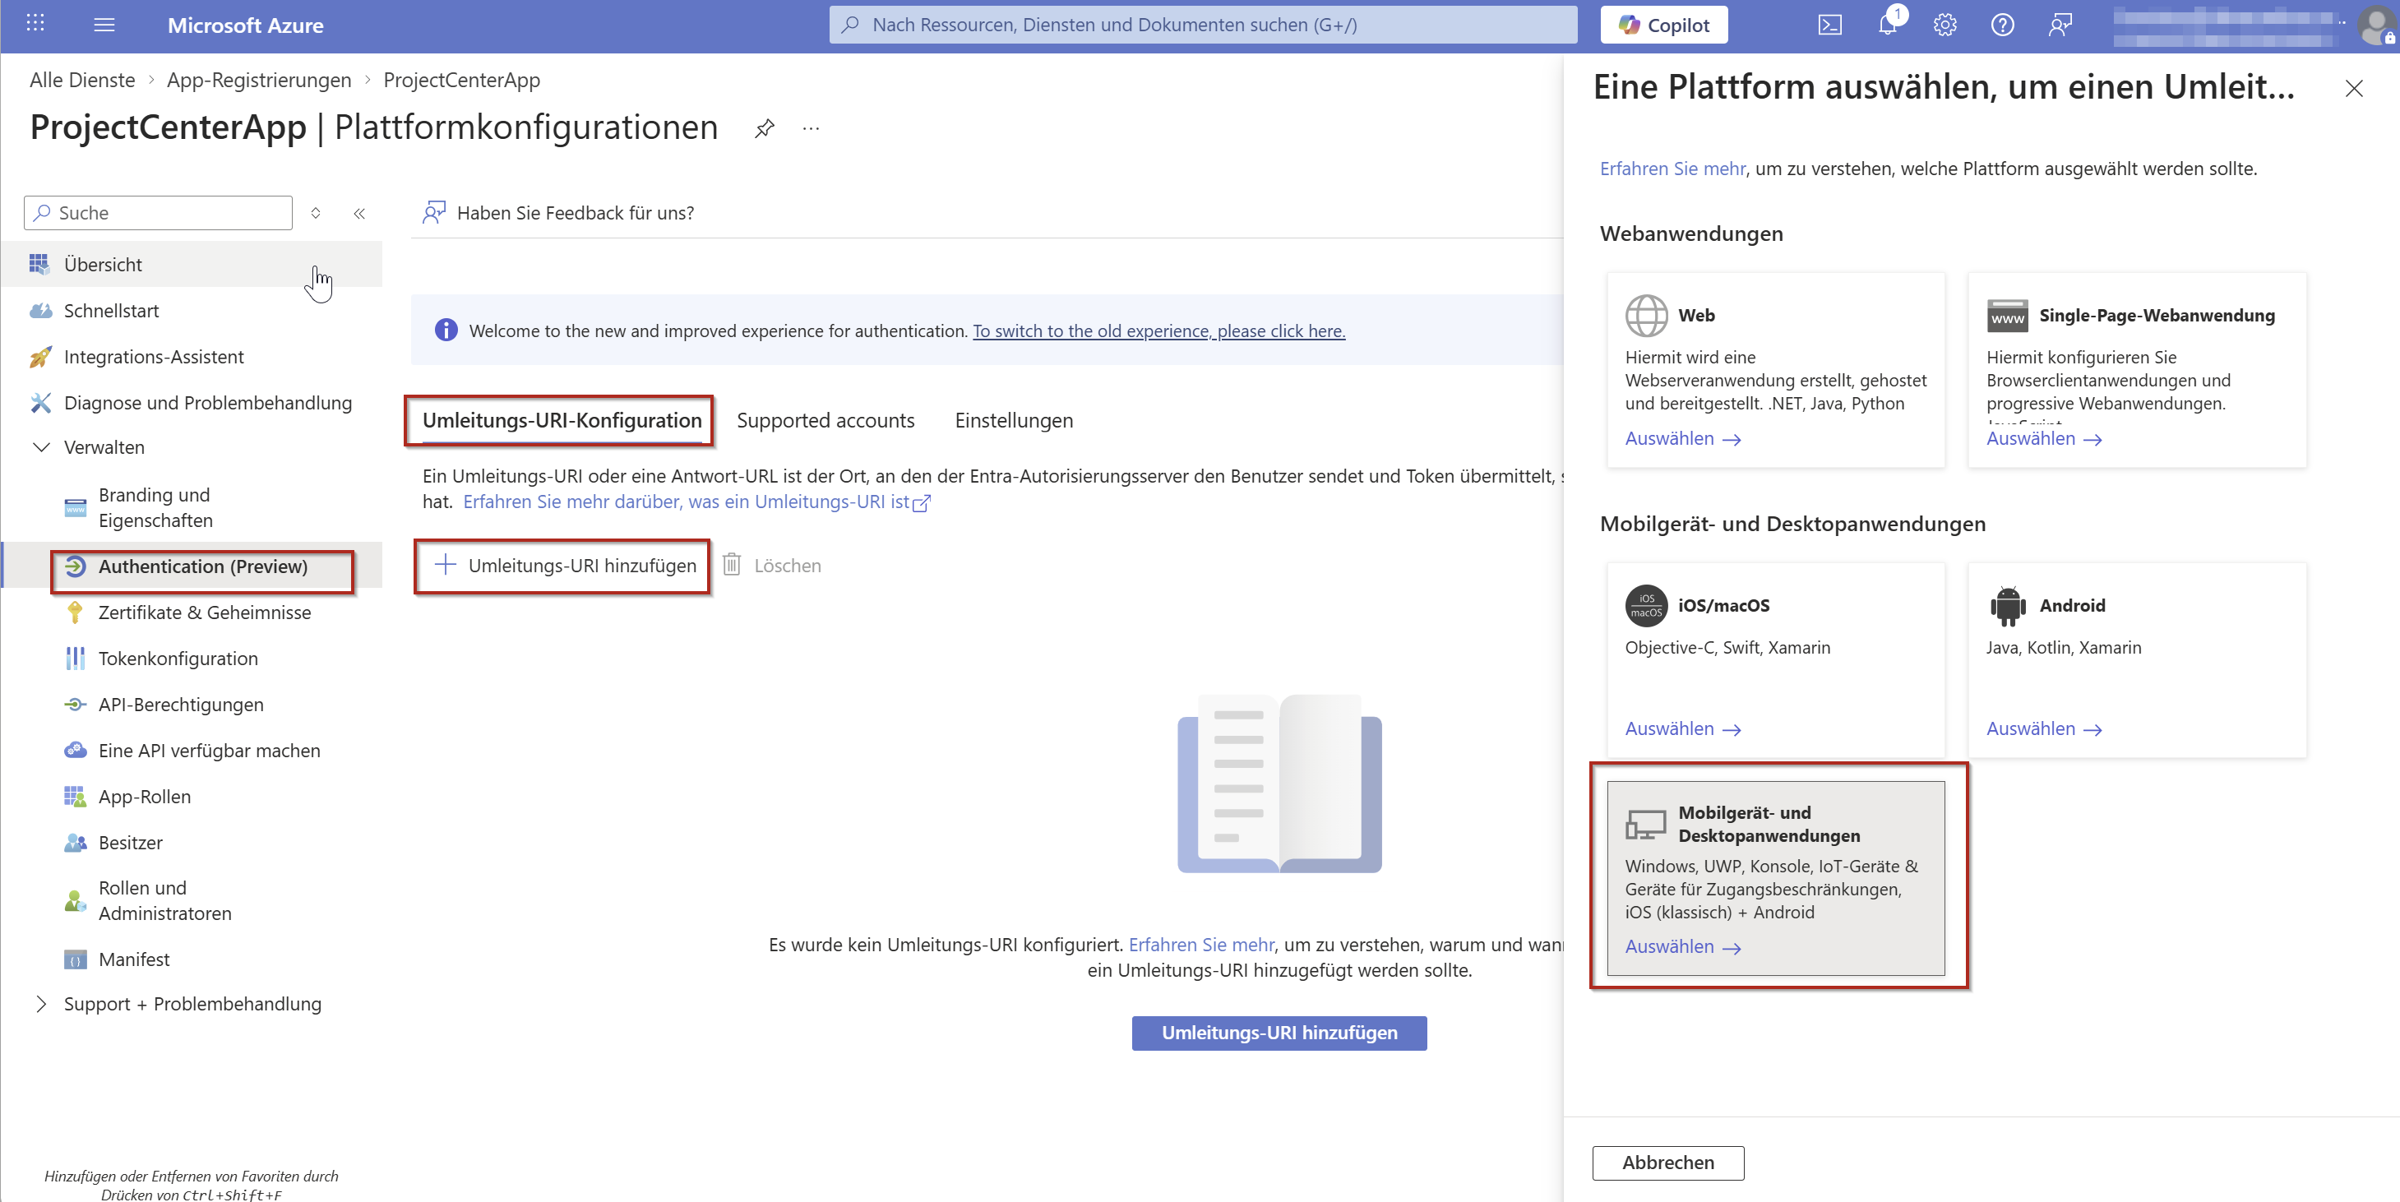The image size is (2400, 1202).
Task: Click Haben Sie Feedback für uns?
Action: pyautogui.click(x=558, y=214)
